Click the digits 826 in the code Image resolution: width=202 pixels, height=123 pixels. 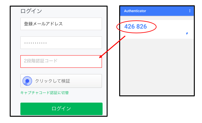(141, 27)
